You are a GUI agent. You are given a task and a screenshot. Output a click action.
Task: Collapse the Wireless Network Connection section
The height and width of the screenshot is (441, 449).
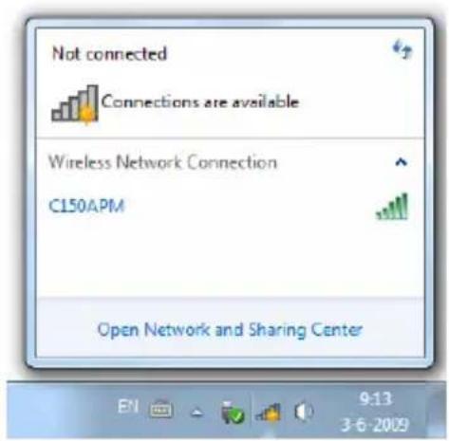402,162
